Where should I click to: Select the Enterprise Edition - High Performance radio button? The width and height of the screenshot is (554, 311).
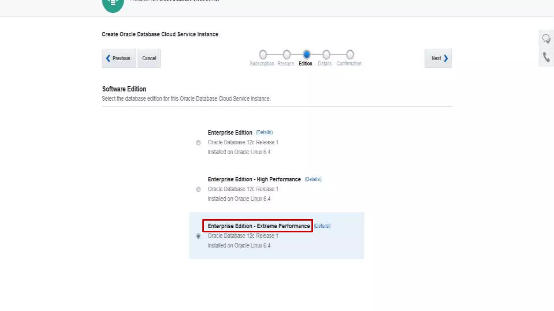[198, 189]
